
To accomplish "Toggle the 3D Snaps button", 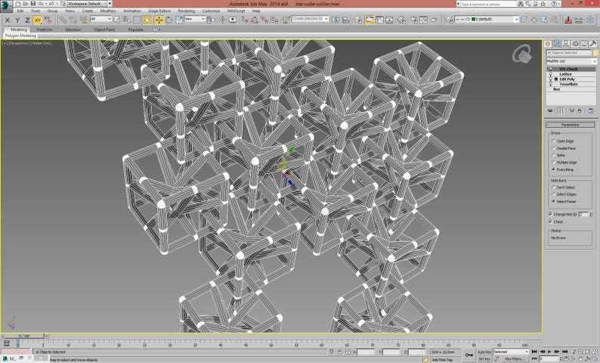I will [x=245, y=20].
